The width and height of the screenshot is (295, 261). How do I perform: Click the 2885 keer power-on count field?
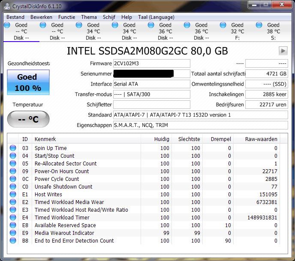267,94
